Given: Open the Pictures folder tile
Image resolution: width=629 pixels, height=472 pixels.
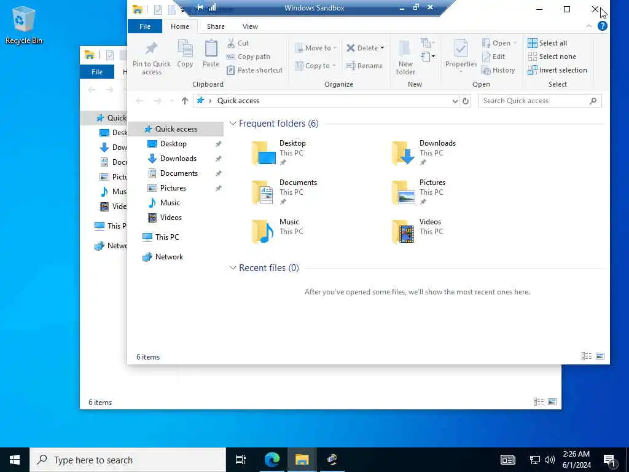Looking at the screenshot, I should pyautogui.click(x=419, y=192).
